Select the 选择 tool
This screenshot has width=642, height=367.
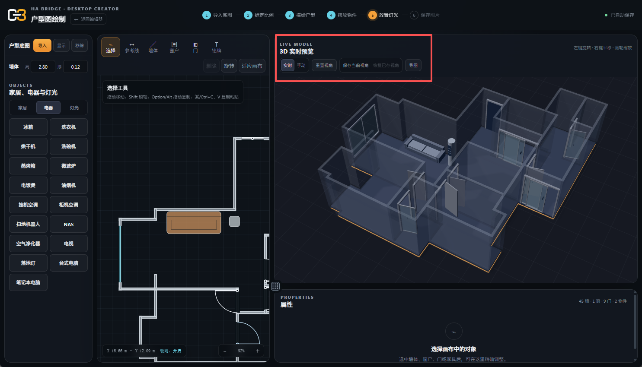point(111,47)
